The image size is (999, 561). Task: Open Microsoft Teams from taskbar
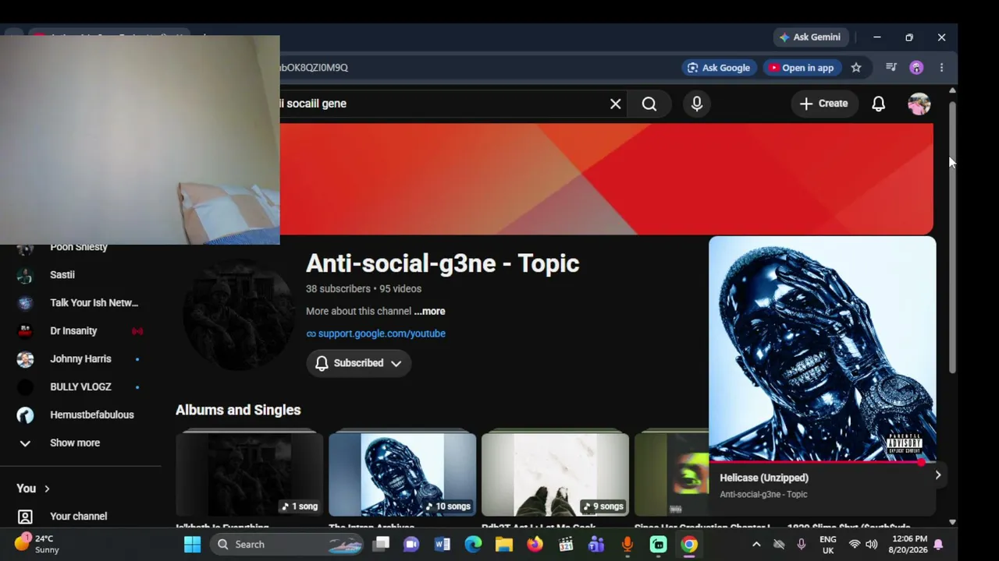[x=596, y=545]
